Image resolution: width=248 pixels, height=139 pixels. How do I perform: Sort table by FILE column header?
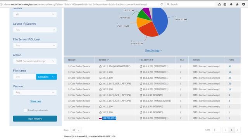pos(182,60)
